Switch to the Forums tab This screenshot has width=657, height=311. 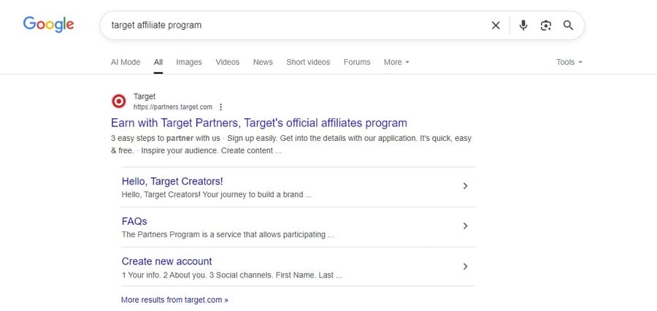[x=357, y=62]
